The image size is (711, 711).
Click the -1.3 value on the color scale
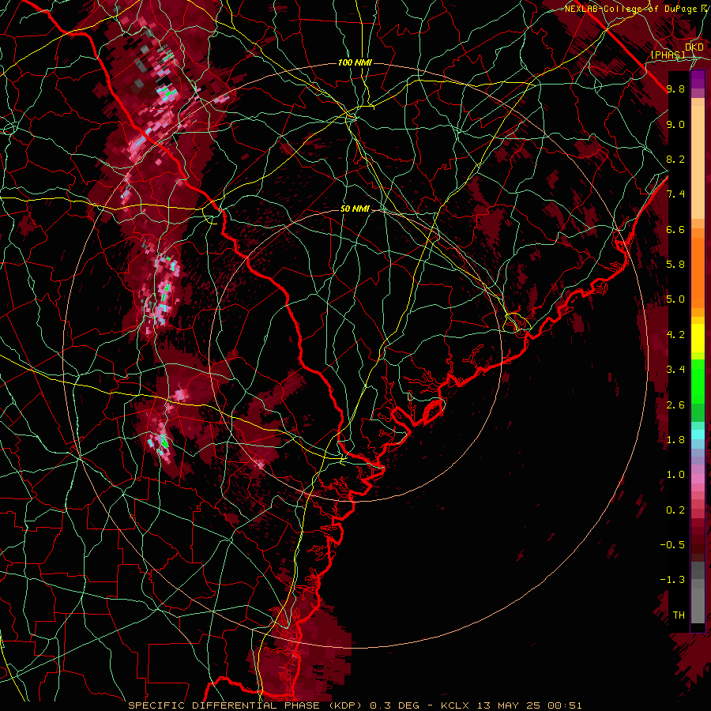click(x=672, y=580)
